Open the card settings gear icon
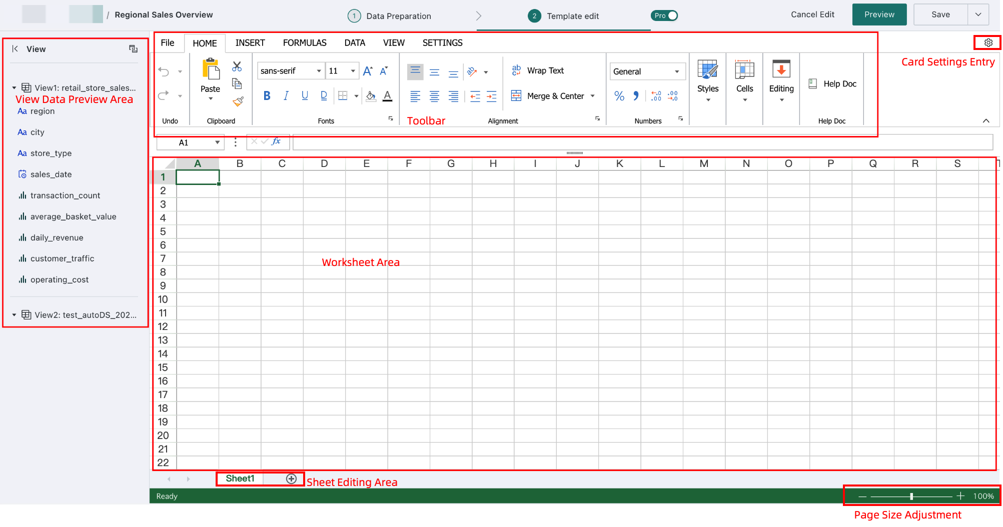The image size is (1003, 527). (988, 43)
